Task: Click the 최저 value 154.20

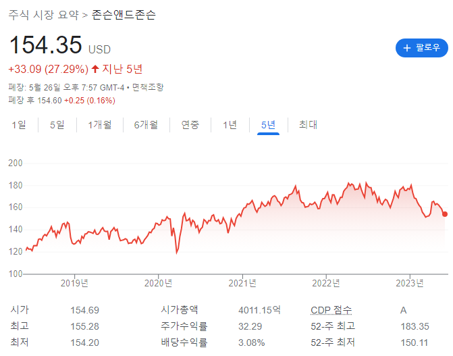Action: coord(84,342)
